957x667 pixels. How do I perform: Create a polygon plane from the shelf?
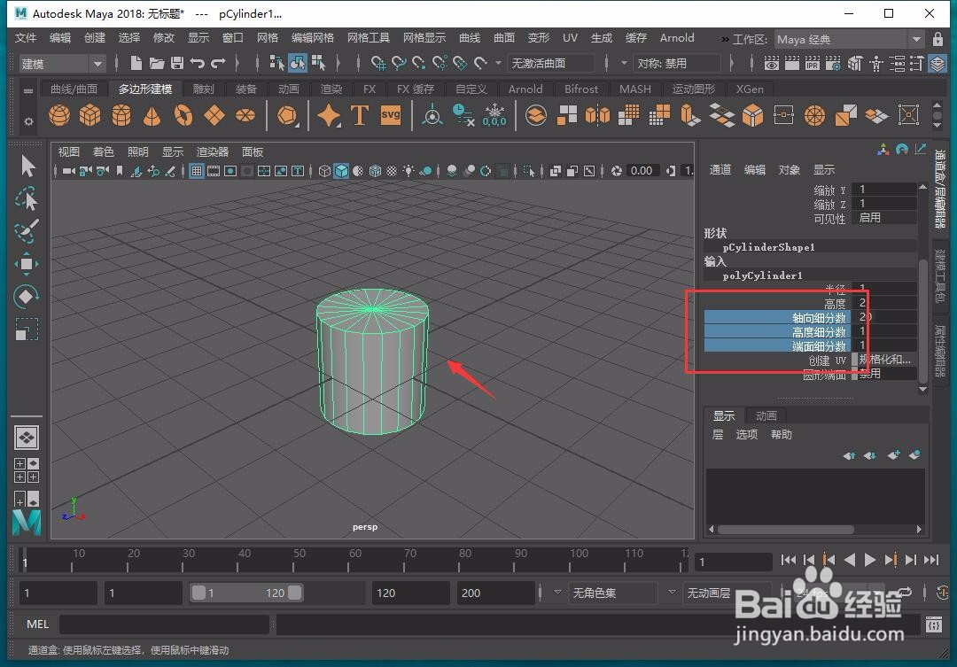click(214, 115)
